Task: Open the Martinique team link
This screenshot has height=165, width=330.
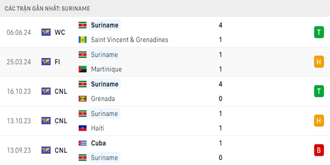Action: [106, 69]
